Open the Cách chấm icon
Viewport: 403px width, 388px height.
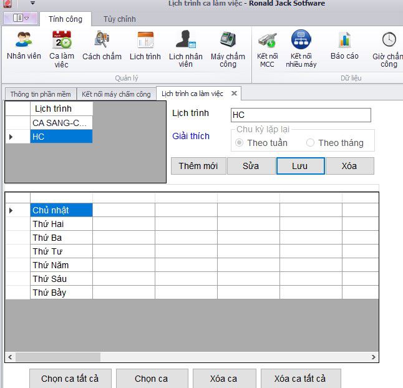[102, 41]
